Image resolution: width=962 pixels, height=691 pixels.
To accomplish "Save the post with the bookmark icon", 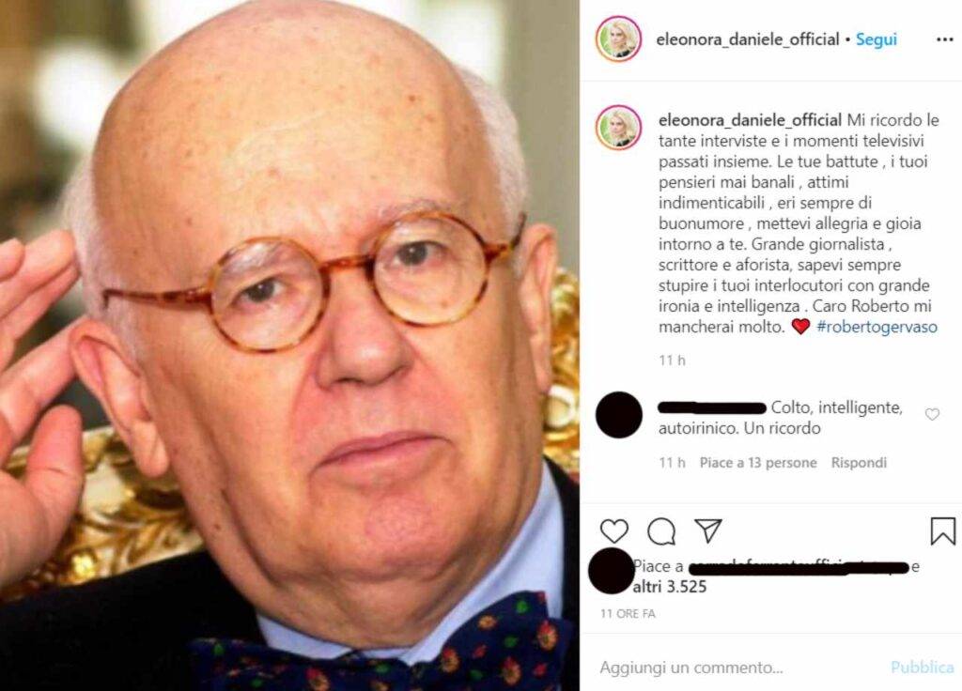I will click(942, 531).
